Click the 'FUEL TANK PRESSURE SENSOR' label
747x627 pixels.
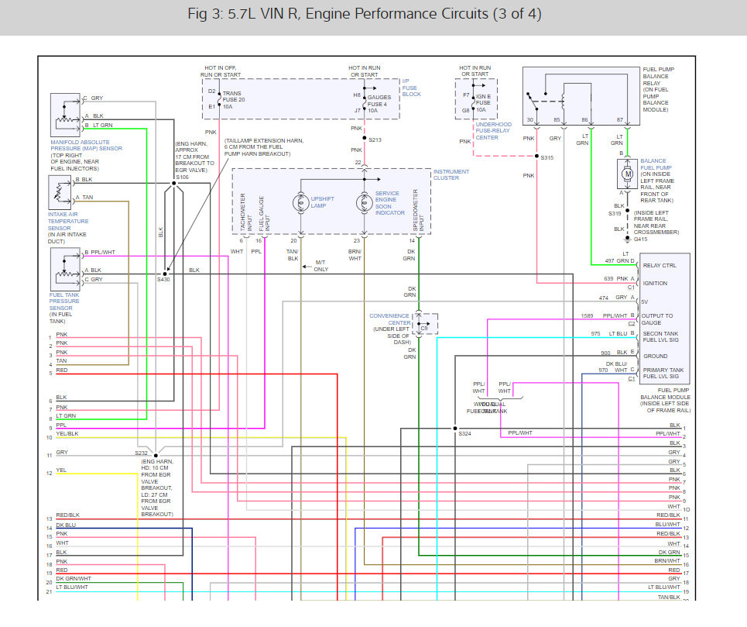(64, 301)
